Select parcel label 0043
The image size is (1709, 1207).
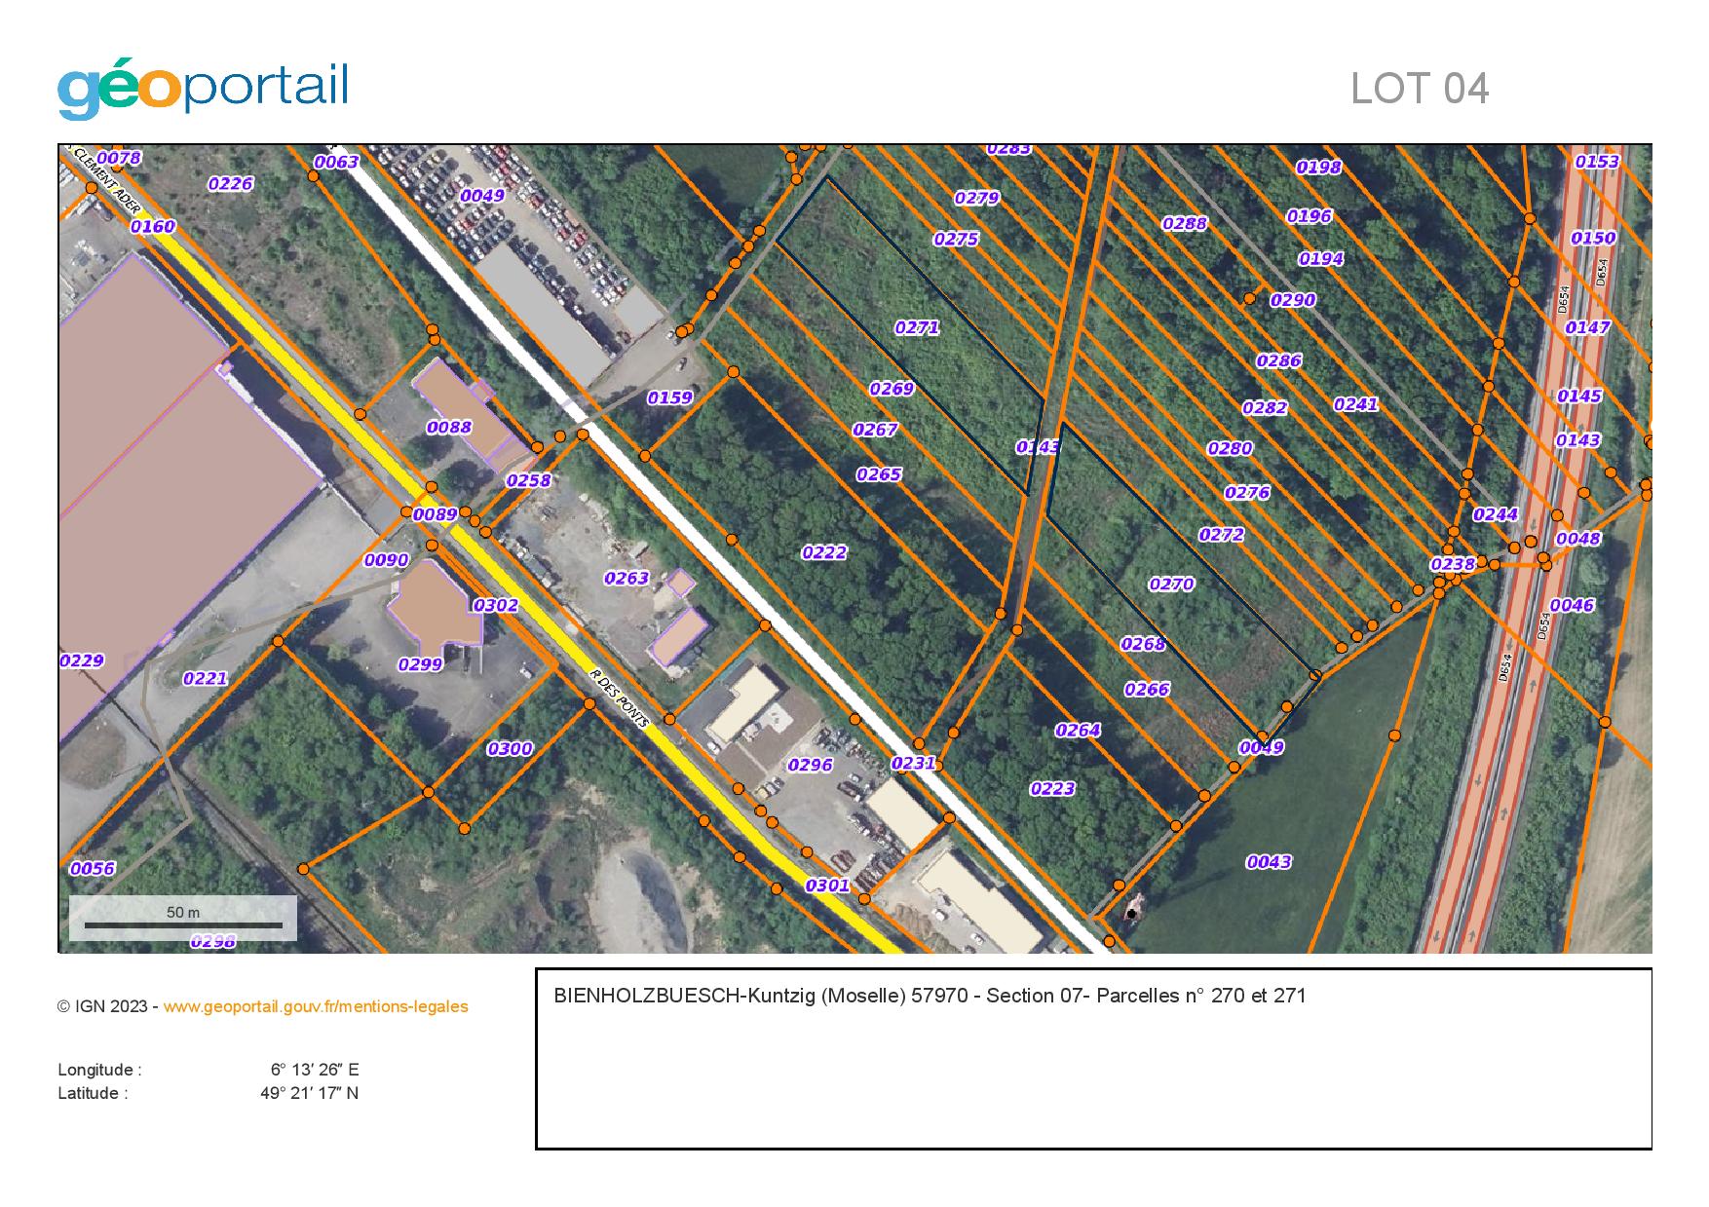pyautogui.click(x=1269, y=861)
